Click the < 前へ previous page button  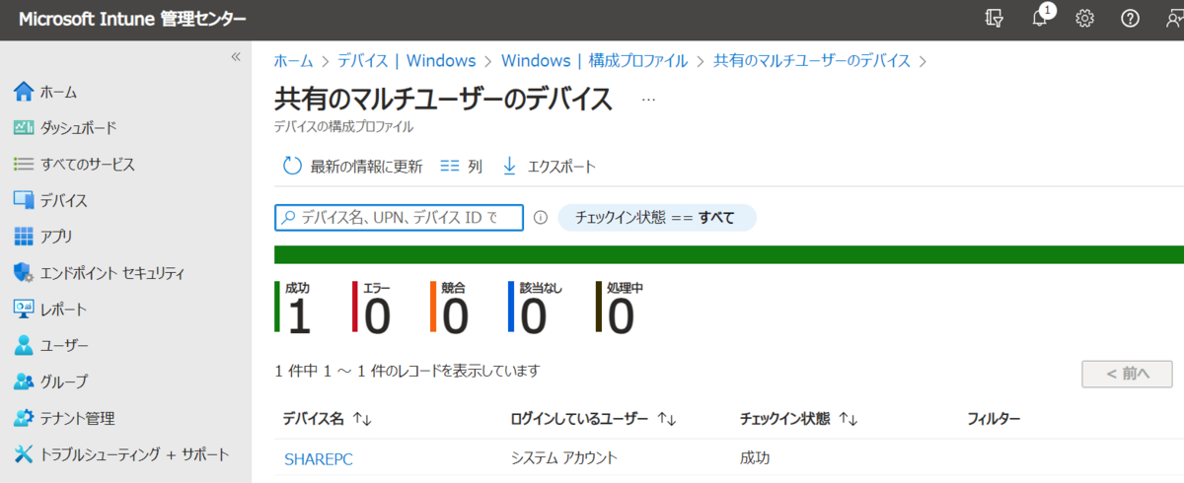tap(1127, 374)
